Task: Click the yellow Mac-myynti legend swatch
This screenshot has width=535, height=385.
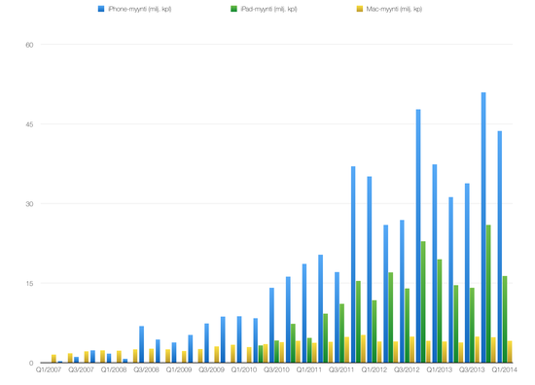Action: click(x=360, y=9)
